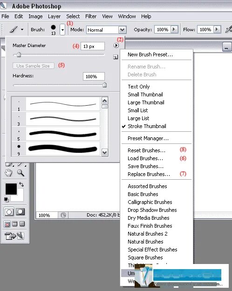The image size is (232, 291).
Task: Open the Window menu
Action: 127,16
